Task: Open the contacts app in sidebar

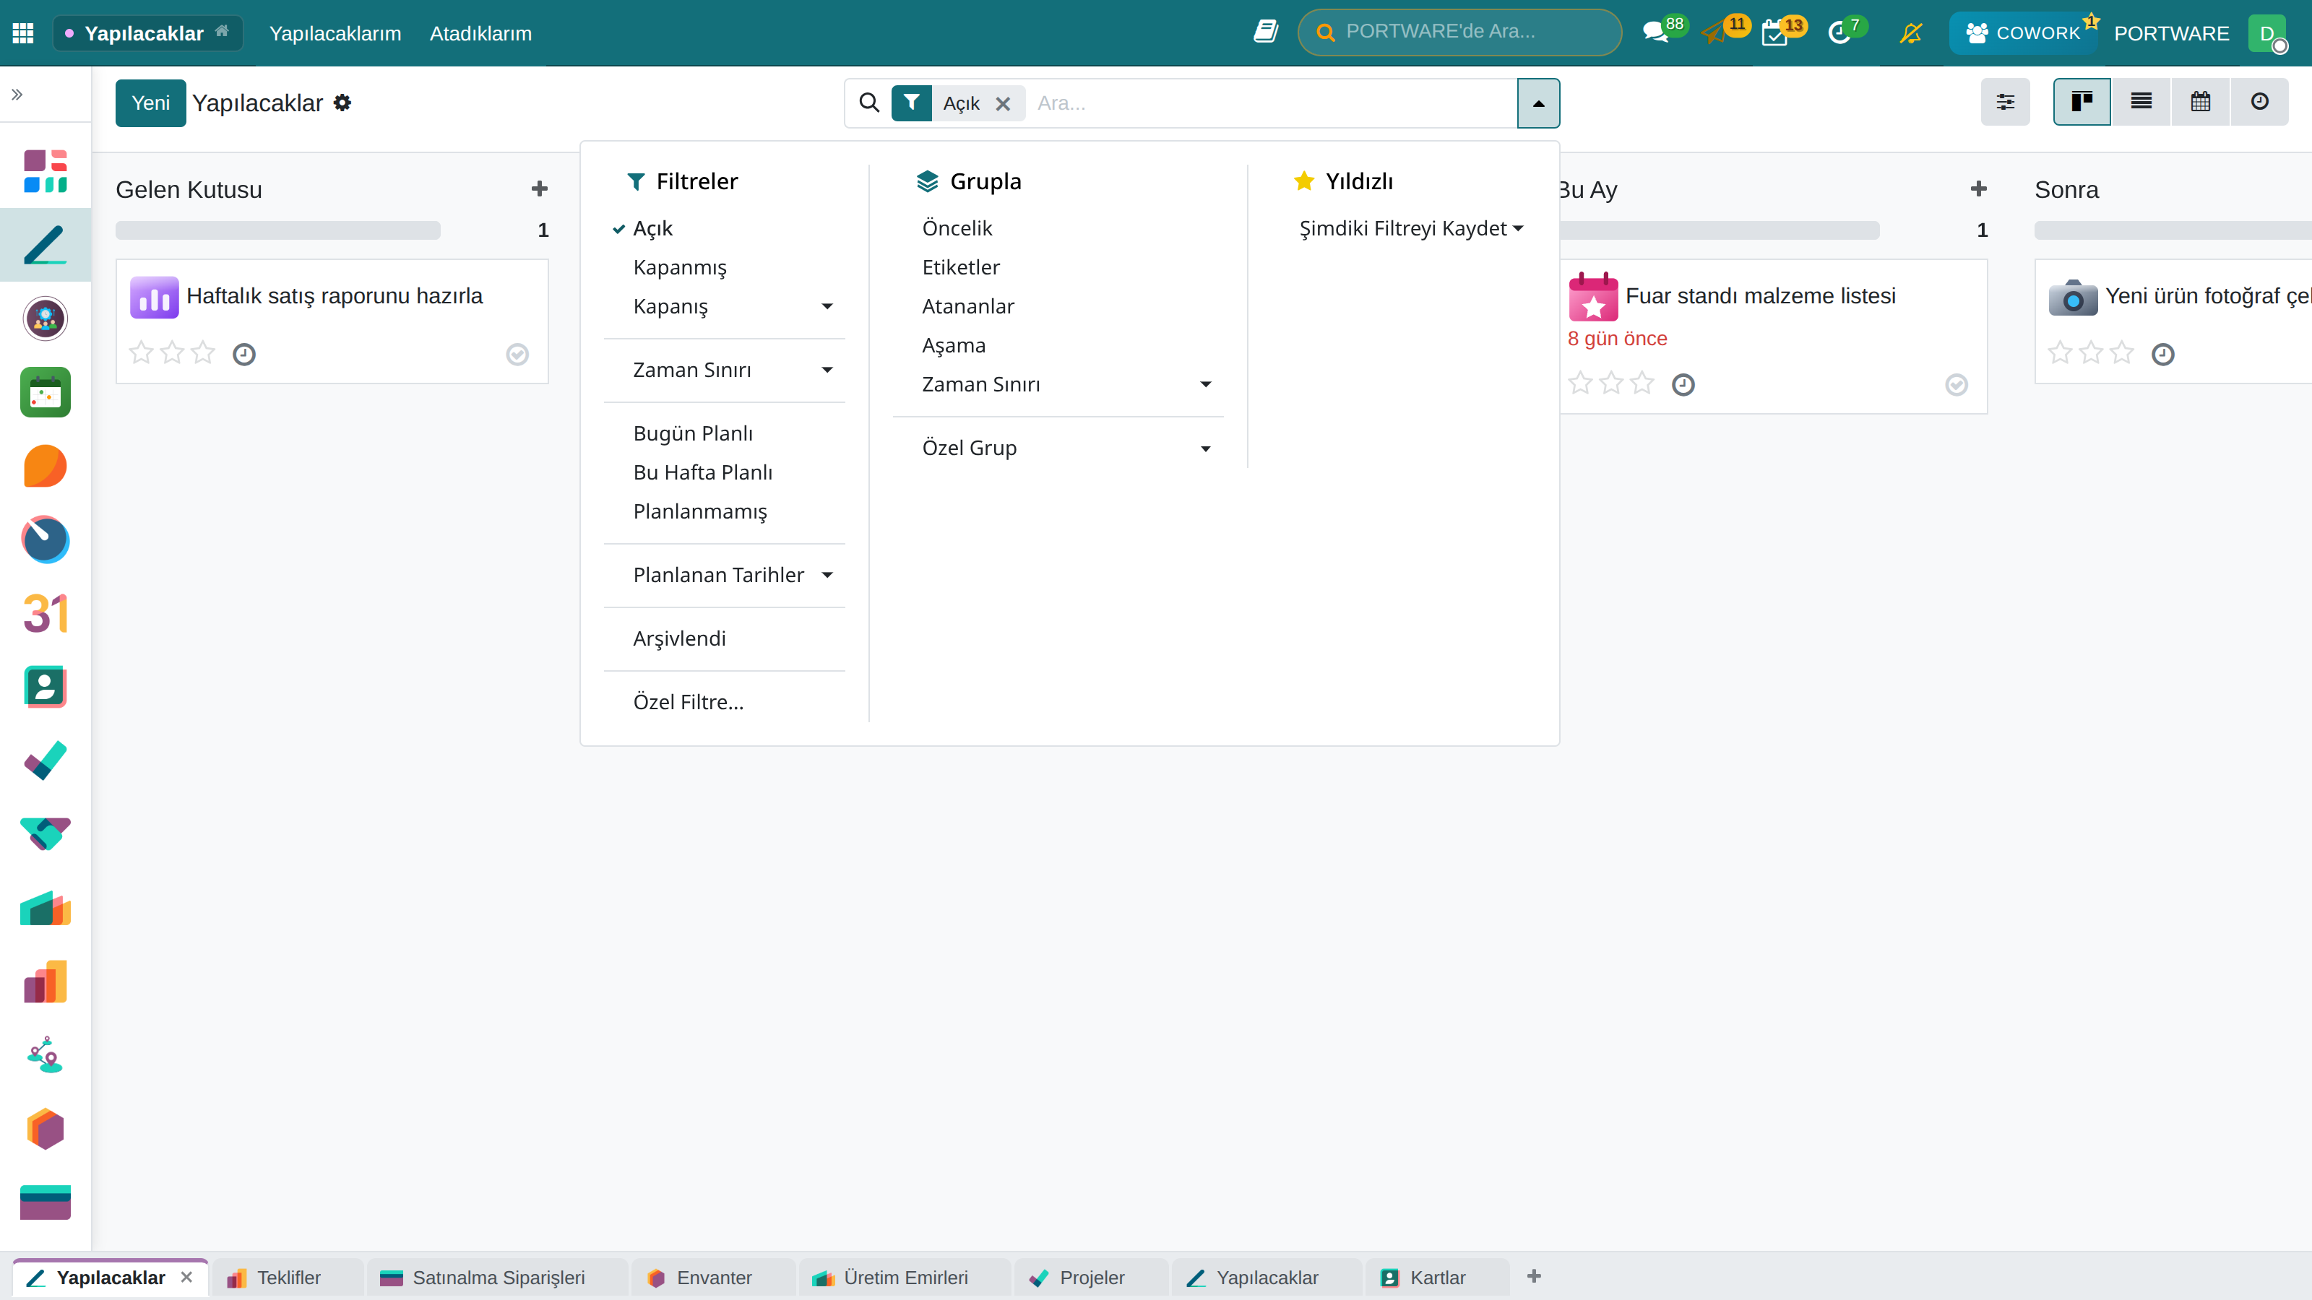Action: [x=45, y=688]
